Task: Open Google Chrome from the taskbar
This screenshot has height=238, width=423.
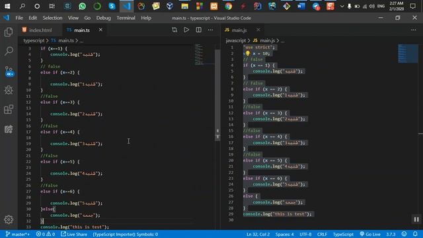Action: (x=229, y=6)
